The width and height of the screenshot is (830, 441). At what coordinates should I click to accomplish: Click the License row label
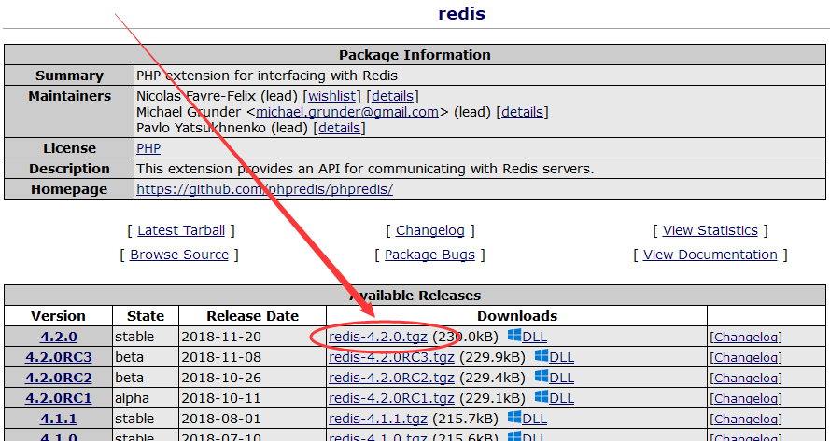pyautogui.click(x=69, y=148)
